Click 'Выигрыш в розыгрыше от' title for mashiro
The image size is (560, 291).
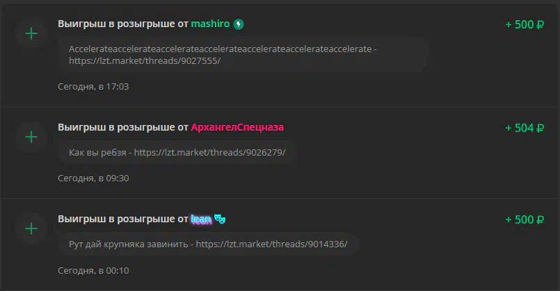point(123,24)
